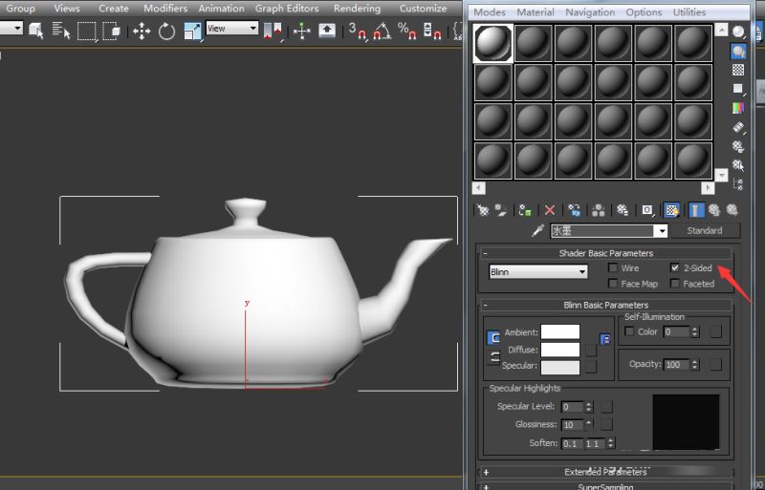This screenshot has width=765, height=490.
Task: Open Select by Name list tool
Action: coord(61,31)
